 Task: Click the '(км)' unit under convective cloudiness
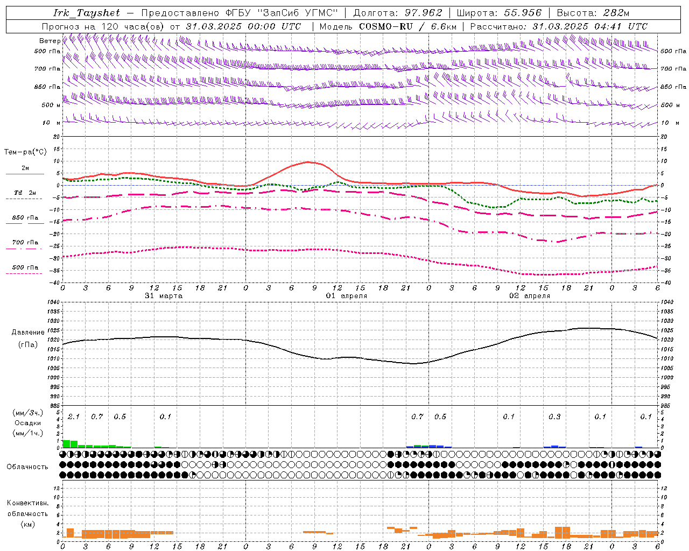pyautogui.click(x=28, y=524)
